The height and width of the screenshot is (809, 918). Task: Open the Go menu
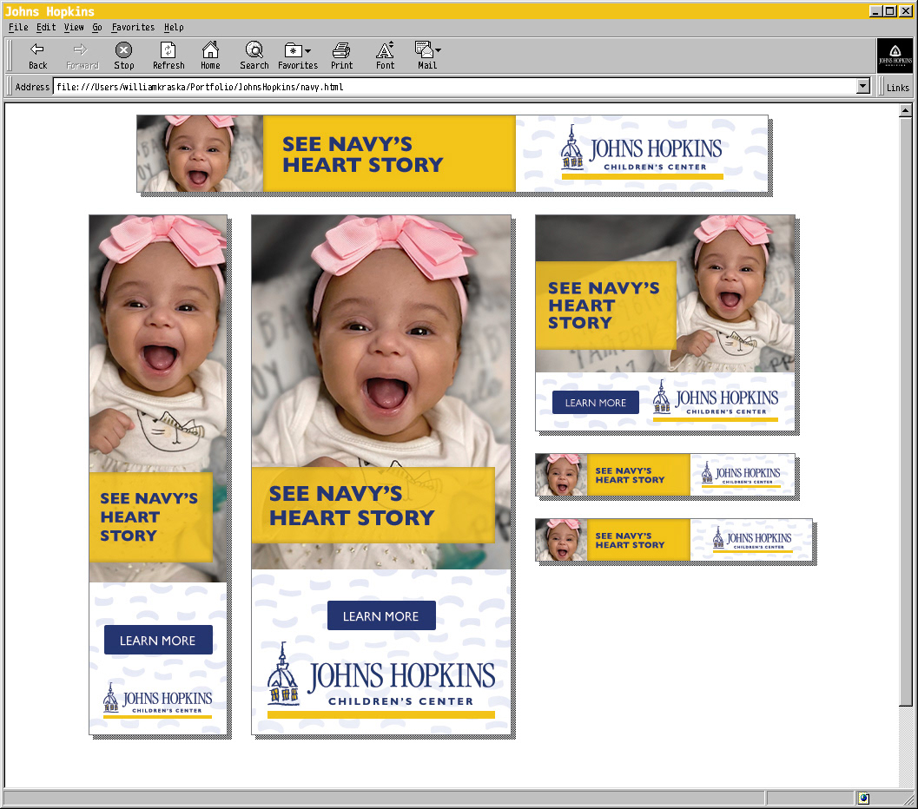(x=97, y=27)
